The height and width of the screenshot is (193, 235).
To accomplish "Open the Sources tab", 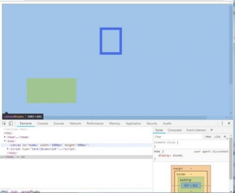I will click(x=59, y=124).
